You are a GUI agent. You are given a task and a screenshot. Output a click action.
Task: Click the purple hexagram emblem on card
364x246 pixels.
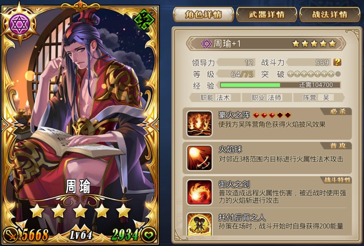[x=20, y=24]
